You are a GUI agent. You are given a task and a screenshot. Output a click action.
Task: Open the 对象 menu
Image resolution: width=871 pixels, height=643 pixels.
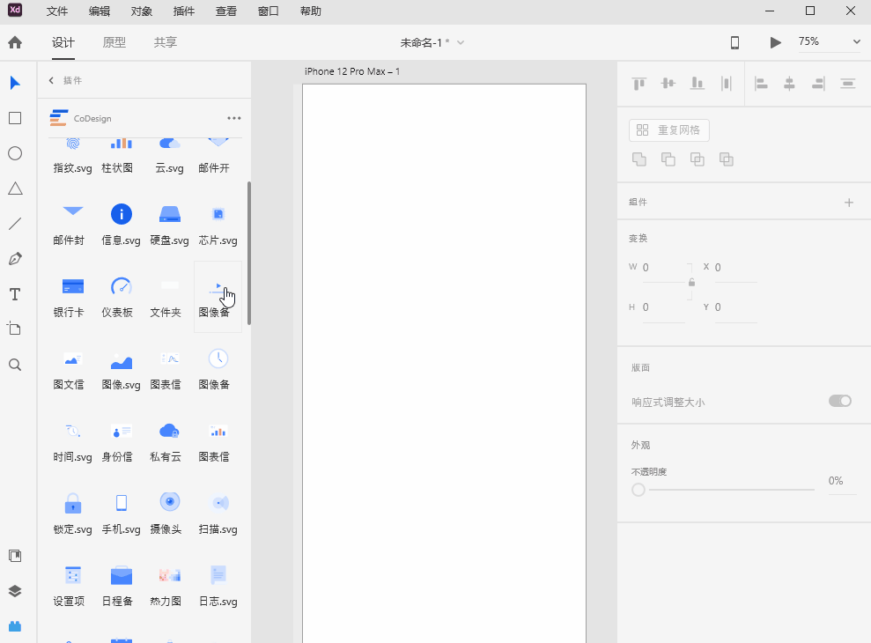142,11
